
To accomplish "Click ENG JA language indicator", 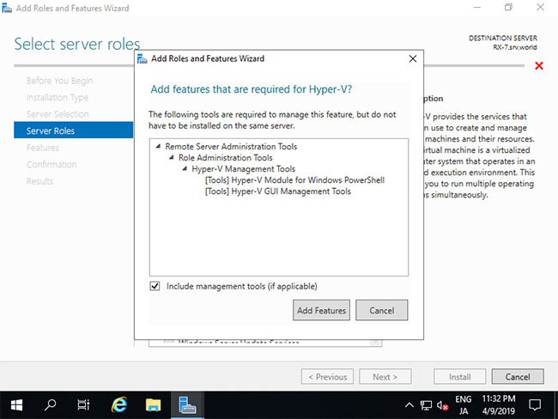I will click(463, 405).
